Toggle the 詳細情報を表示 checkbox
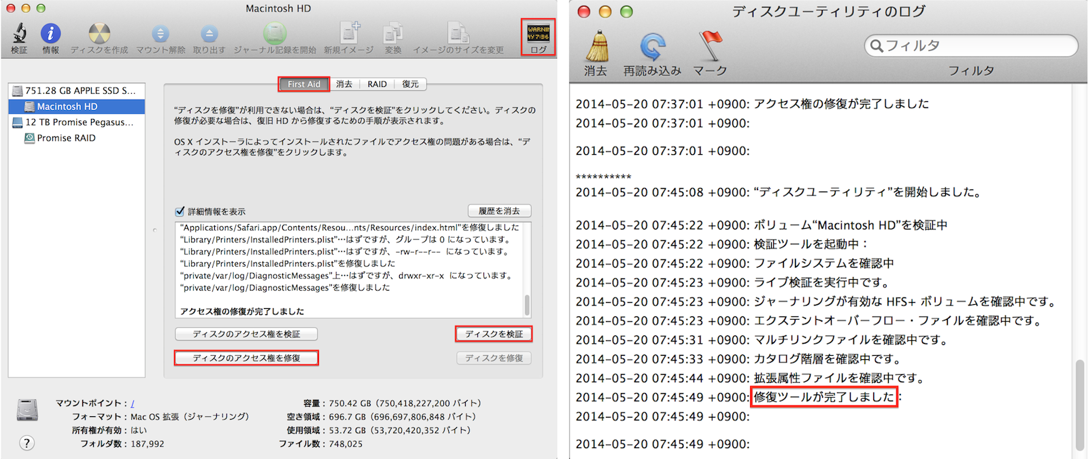Image resolution: width=1088 pixels, height=459 pixels. pyautogui.click(x=180, y=211)
